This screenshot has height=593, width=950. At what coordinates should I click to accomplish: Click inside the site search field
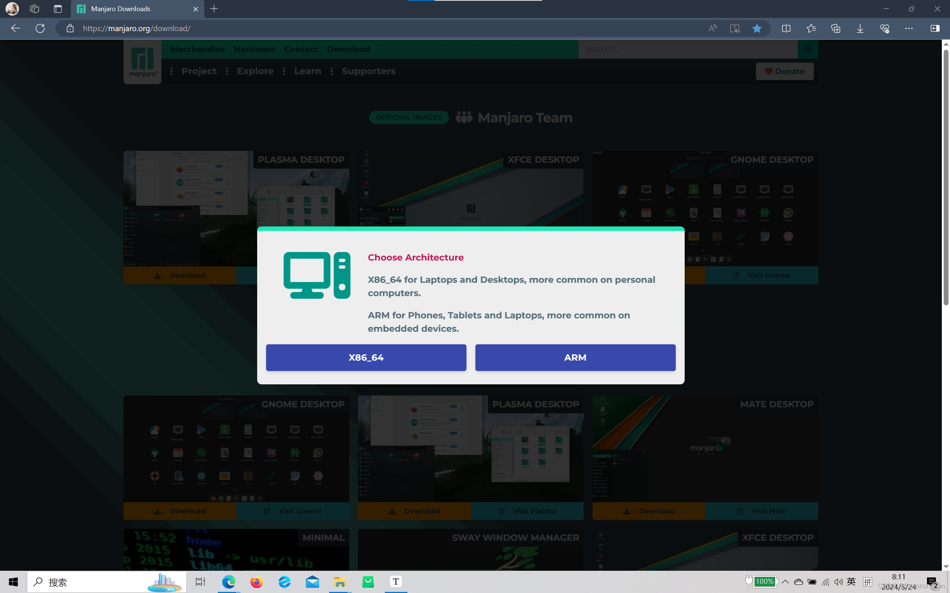(x=687, y=49)
